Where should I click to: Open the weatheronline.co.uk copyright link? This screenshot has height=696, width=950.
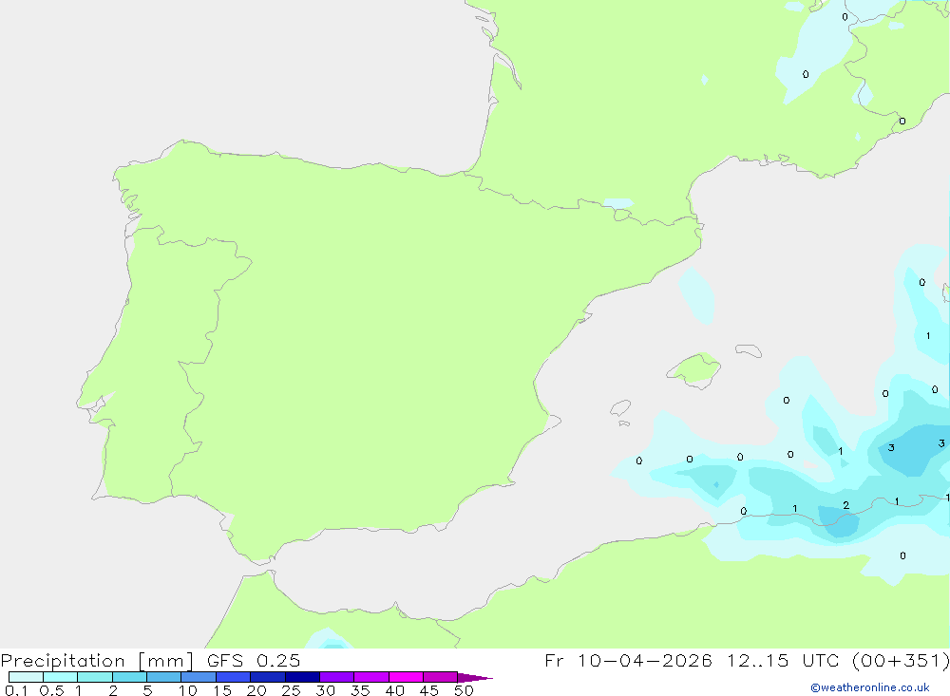(x=870, y=687)
